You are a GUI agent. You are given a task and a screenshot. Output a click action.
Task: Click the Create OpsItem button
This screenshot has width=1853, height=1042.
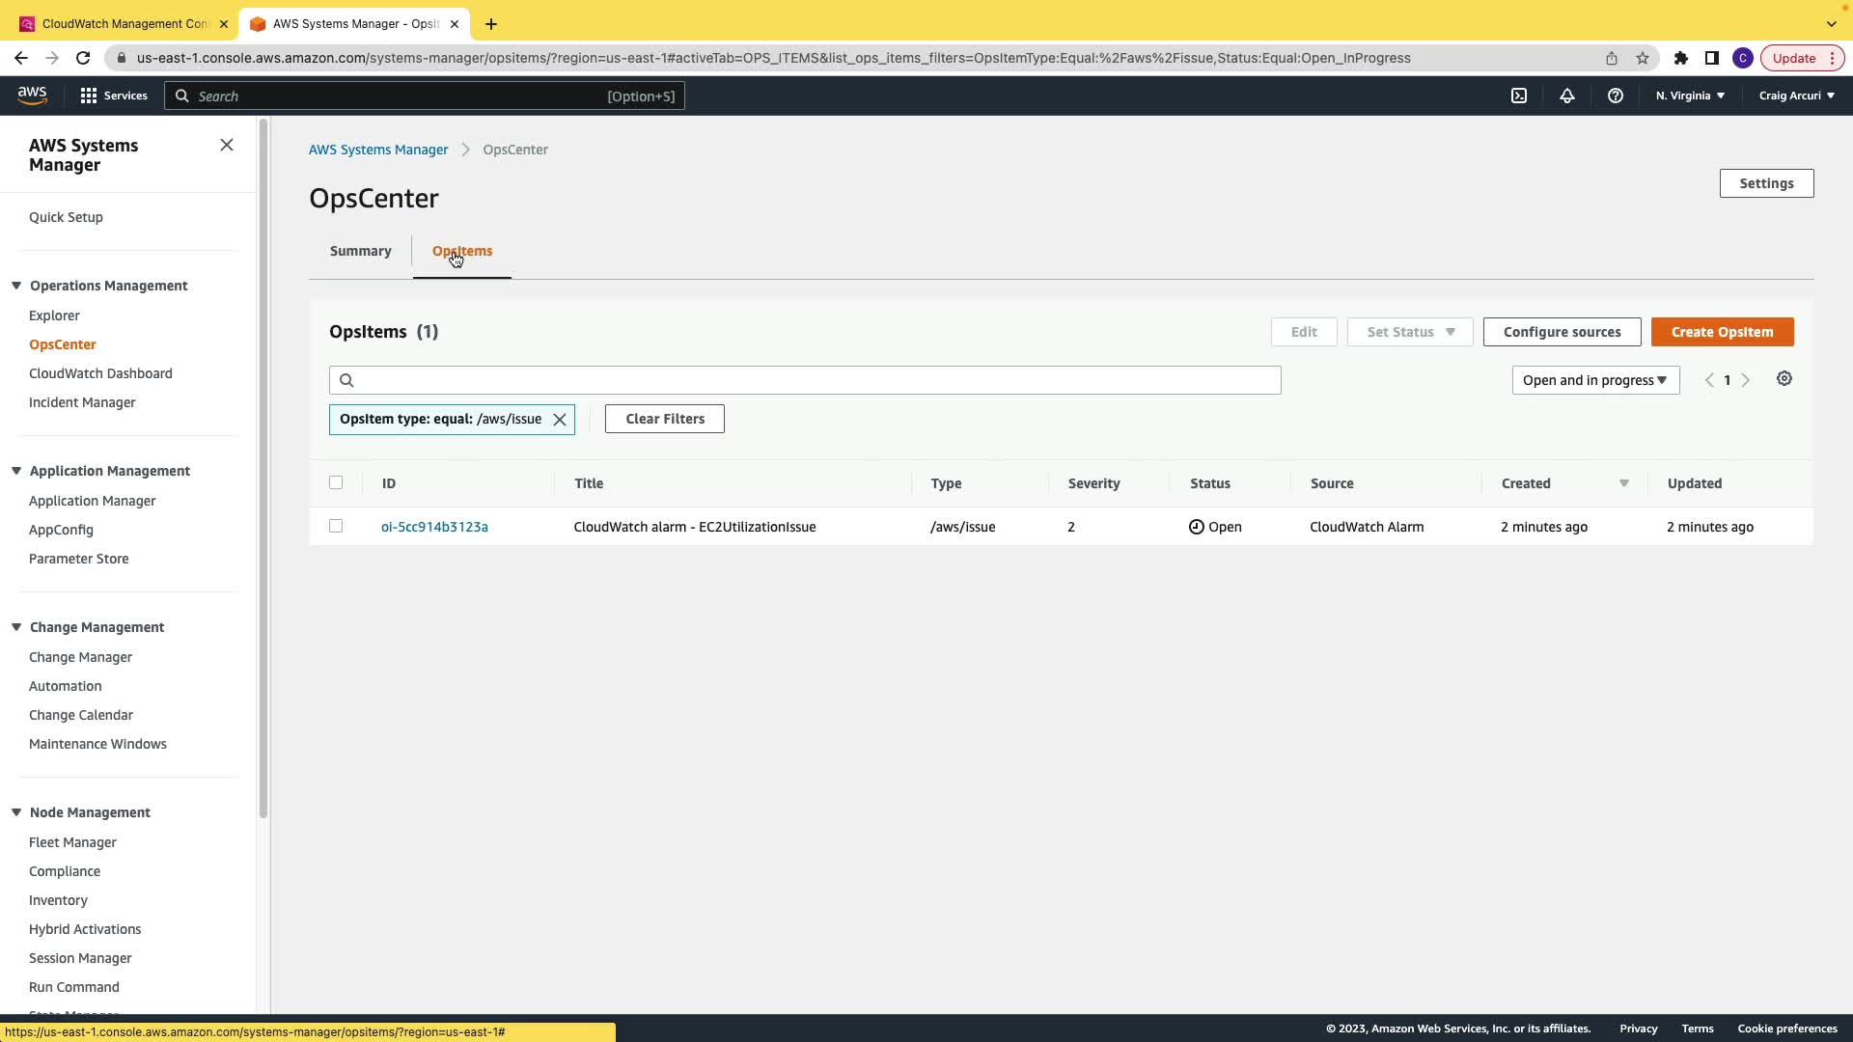pyautogui.click(x=1722, y=332)
